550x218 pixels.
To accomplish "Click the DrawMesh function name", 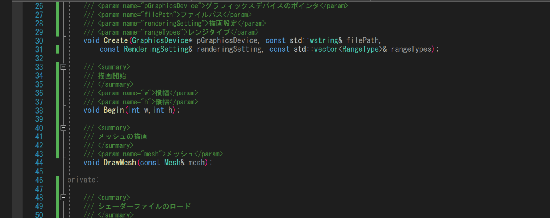I will point(120,163).
